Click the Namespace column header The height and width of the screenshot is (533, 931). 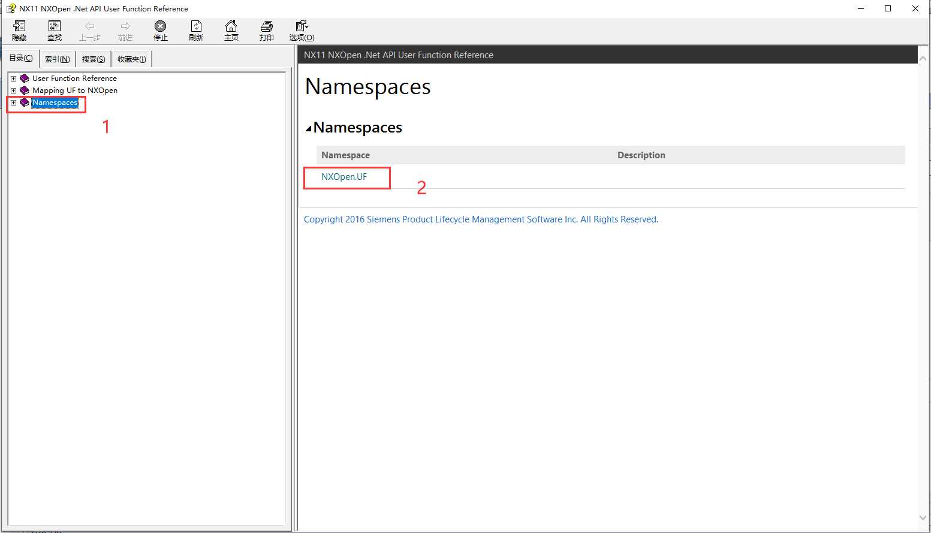[x=345, y=155]
